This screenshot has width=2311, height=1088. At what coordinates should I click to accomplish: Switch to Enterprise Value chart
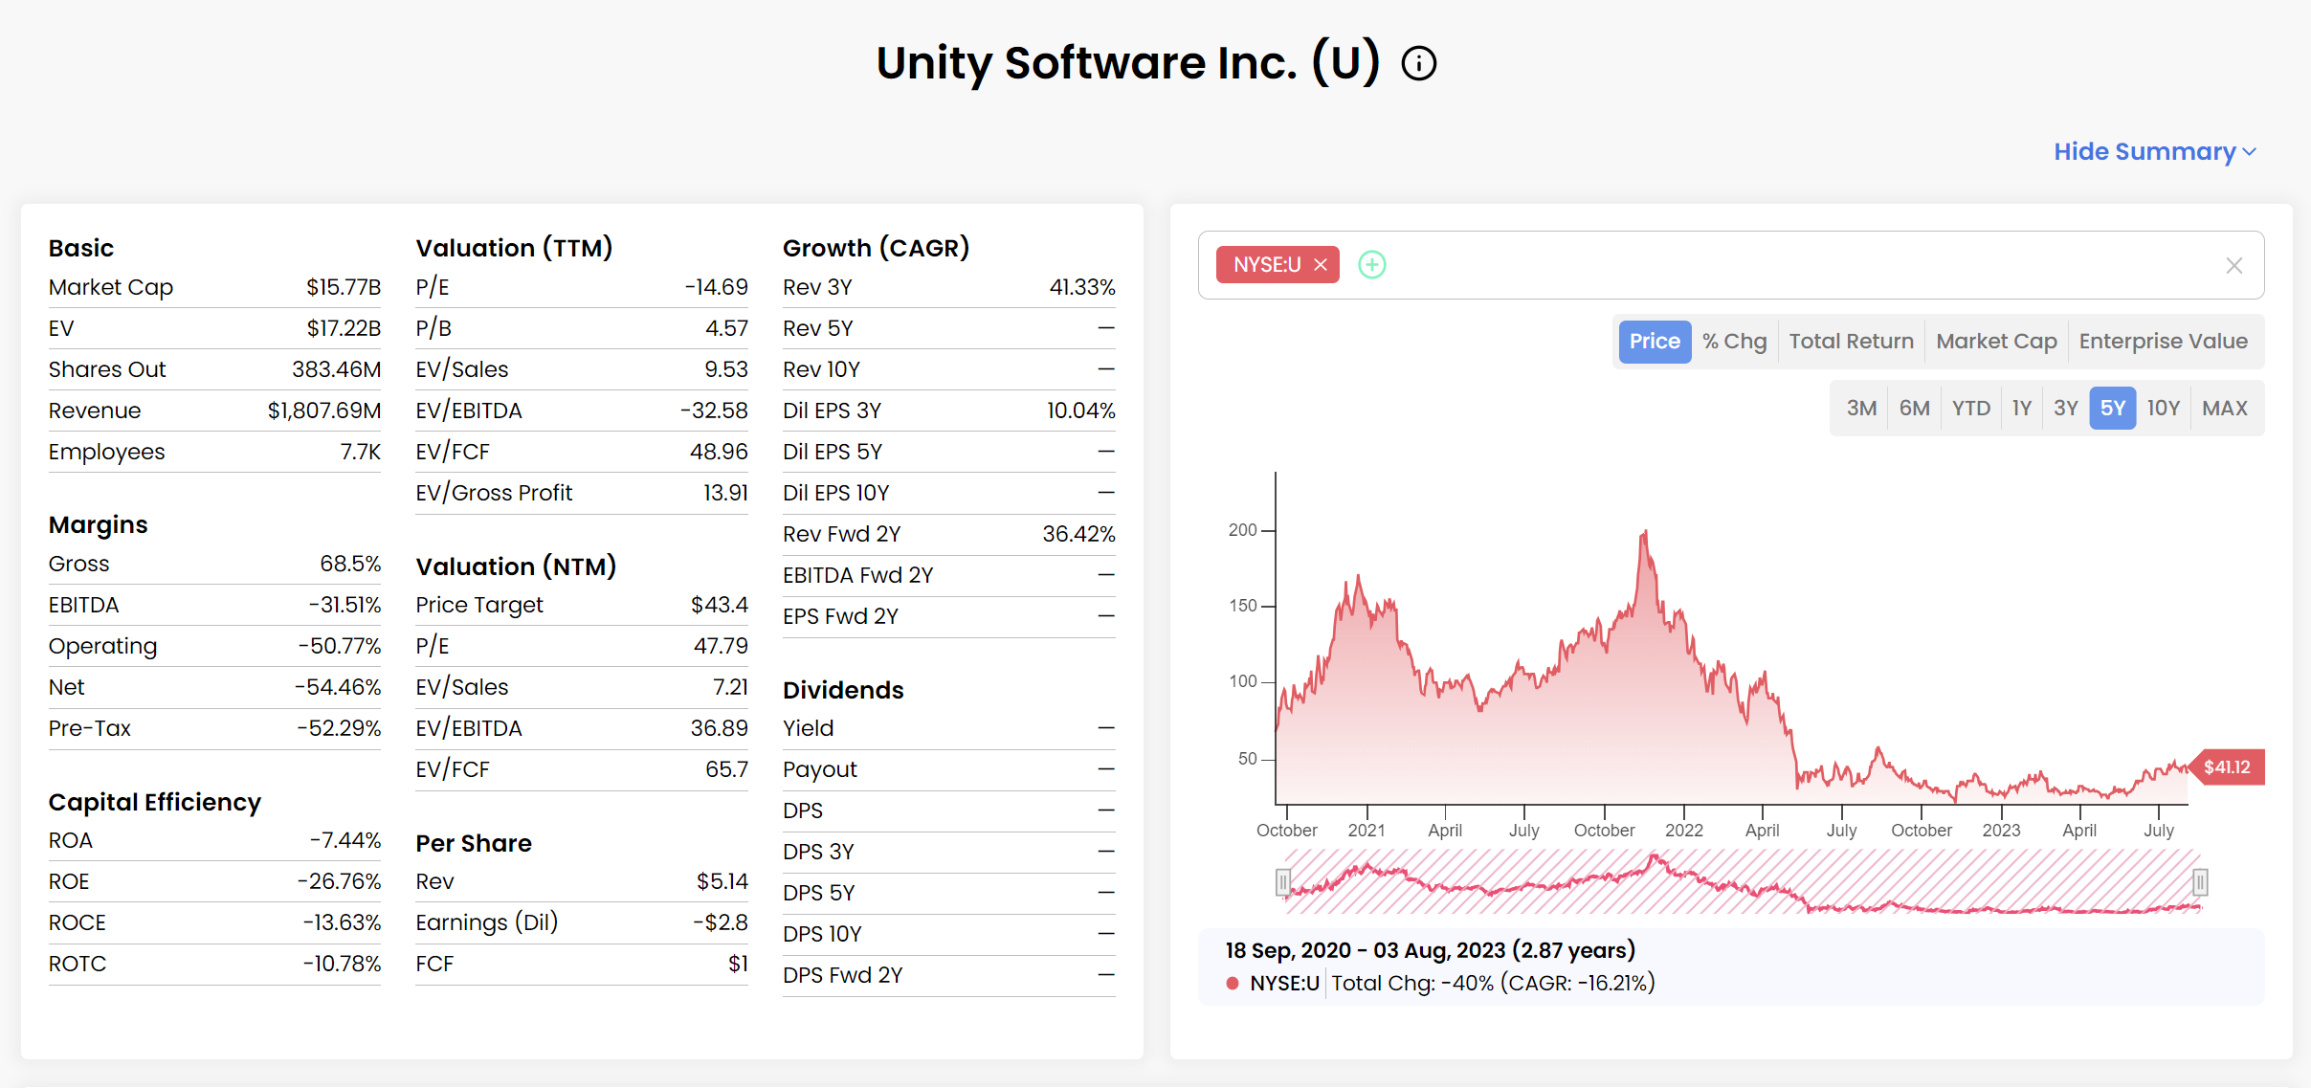(x=2163, y=342)
